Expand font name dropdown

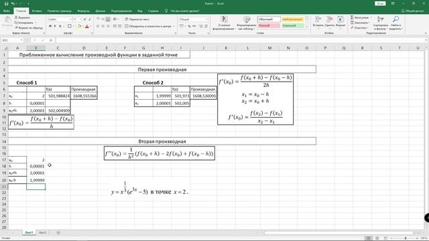70,19
